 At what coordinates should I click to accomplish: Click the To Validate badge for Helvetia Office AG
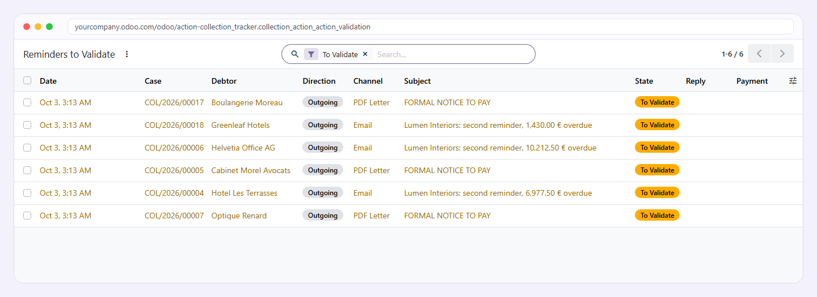[x=657, y=148]
